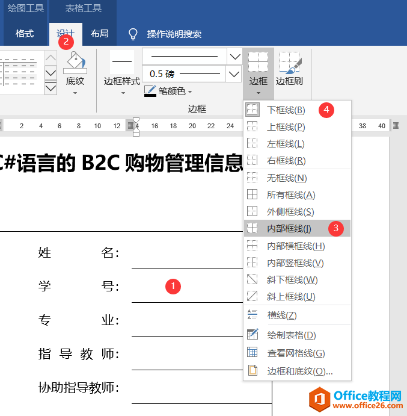The height and width of the screenshot is (416, 407).
Task: Choose Draw Table (绘制表格) pencil option
Action: tap(291, 335)
